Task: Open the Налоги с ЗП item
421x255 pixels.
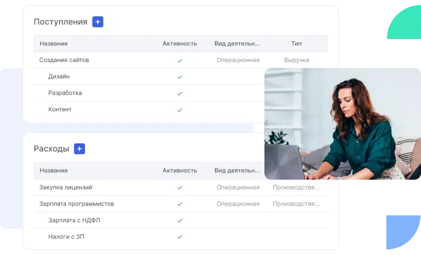Action: pos(67,237)
